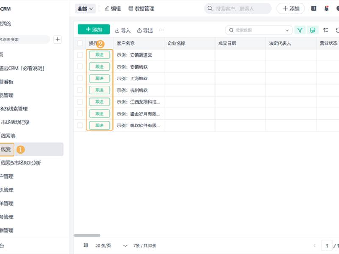Click the top customer and contact search box
This screenshot has width=339, height=254.
click(238, 8)
